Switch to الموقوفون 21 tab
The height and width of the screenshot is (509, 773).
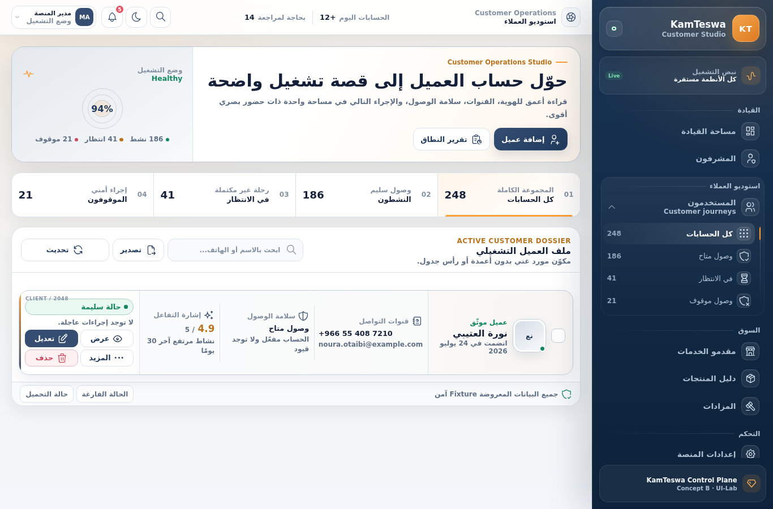tap(83, 195)
